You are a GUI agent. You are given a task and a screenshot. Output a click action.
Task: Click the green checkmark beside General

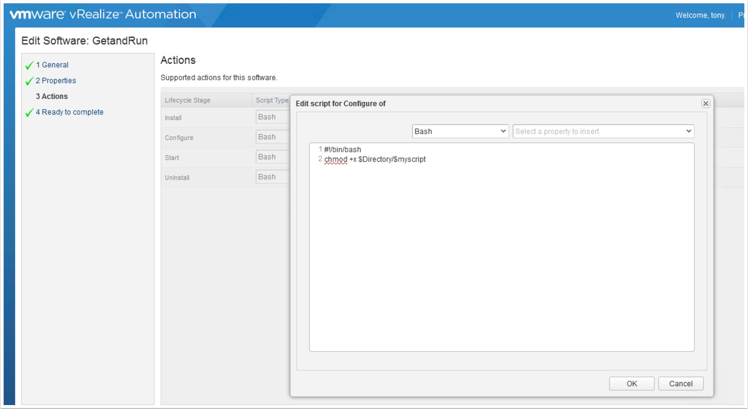tap(29, 65)
